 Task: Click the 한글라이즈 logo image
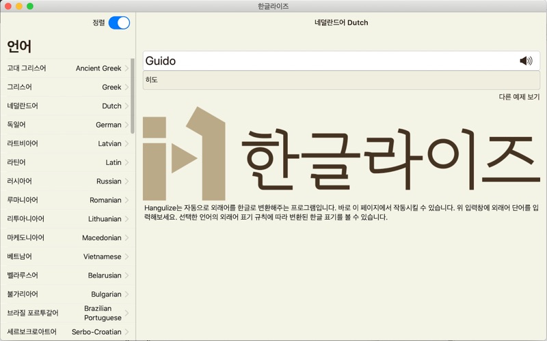pos(341,153)
